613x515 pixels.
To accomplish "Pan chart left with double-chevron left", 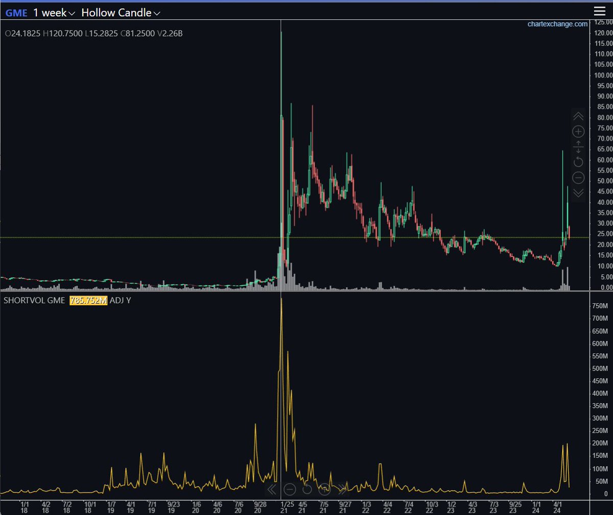I will tap(272, 489).
